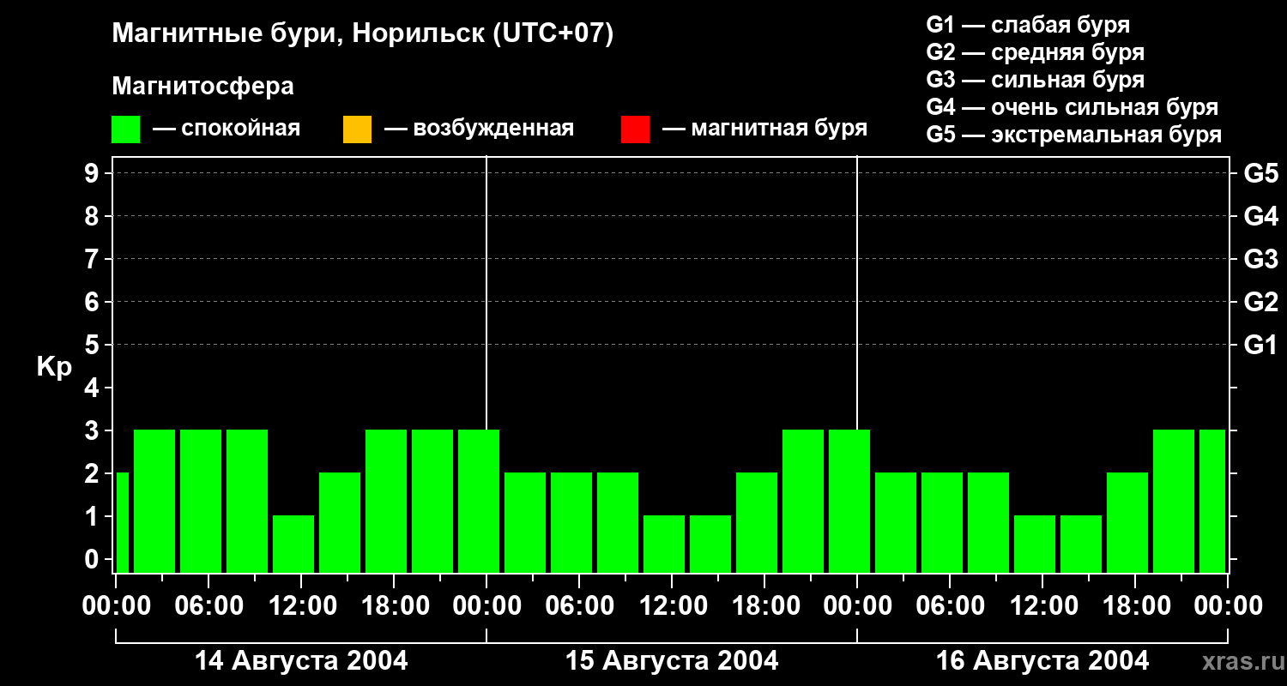Click the G4 label on the right axis
The image size is (1287, 686).
pyautogui.click(x=1260, y=216)
